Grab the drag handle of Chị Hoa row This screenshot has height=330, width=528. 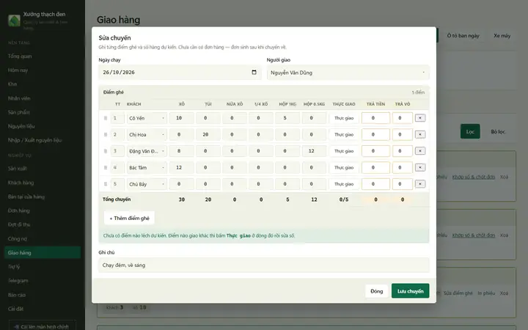coord(106,135)
